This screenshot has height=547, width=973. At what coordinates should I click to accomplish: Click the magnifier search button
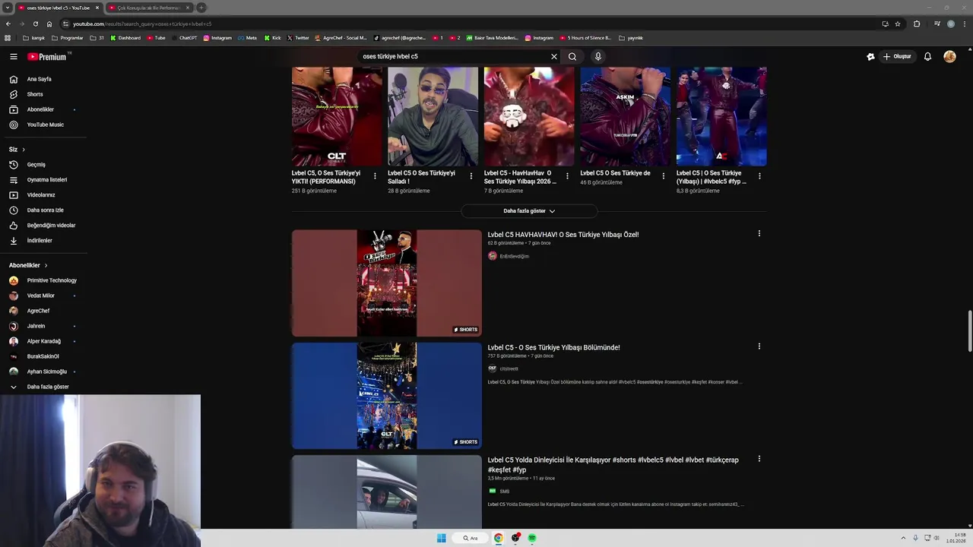[x=572, y=56]
